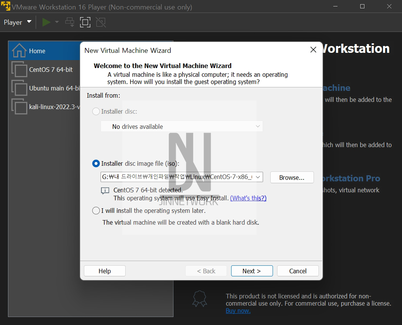This screenshot has width=402, height=325.
Task: Cancel the wizard
Action: point(298,271)
